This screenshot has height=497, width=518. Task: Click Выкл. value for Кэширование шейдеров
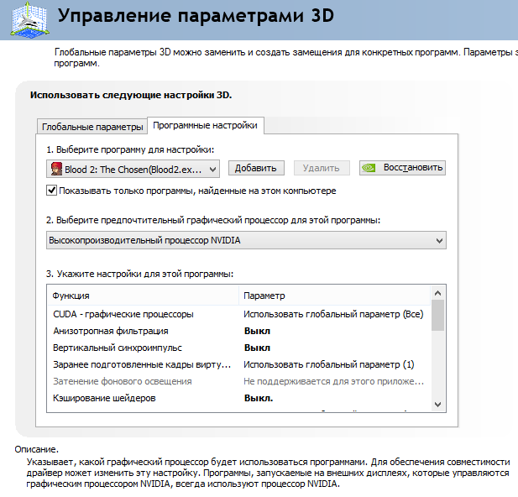259,398
